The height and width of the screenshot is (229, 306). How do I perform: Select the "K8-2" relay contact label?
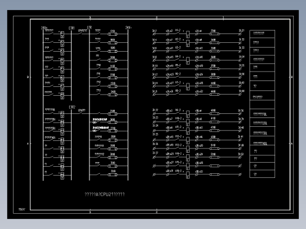point(178,91)
